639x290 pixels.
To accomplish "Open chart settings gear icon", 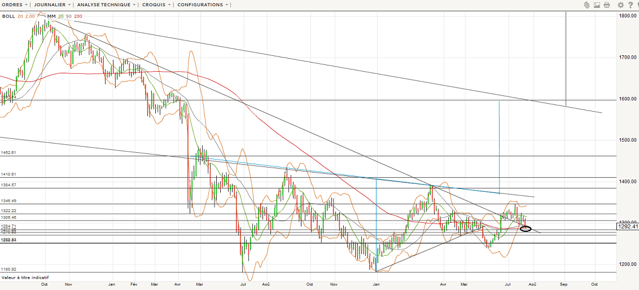I will (x=620, y=5).
